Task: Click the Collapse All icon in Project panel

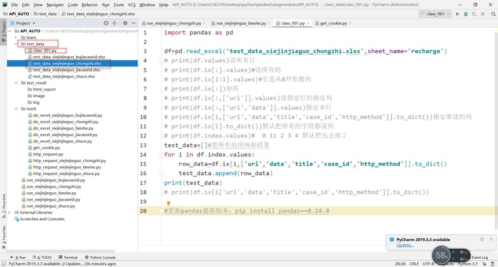Action: pos(114,23)
